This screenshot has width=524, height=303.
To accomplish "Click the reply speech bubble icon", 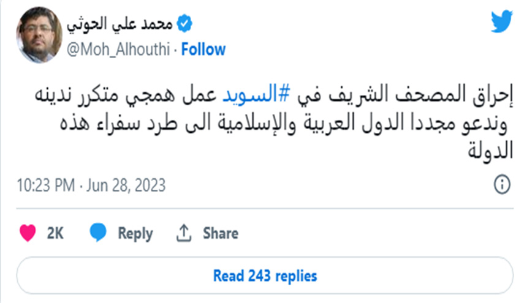I will pyautogui.click(x=97, y=233).
